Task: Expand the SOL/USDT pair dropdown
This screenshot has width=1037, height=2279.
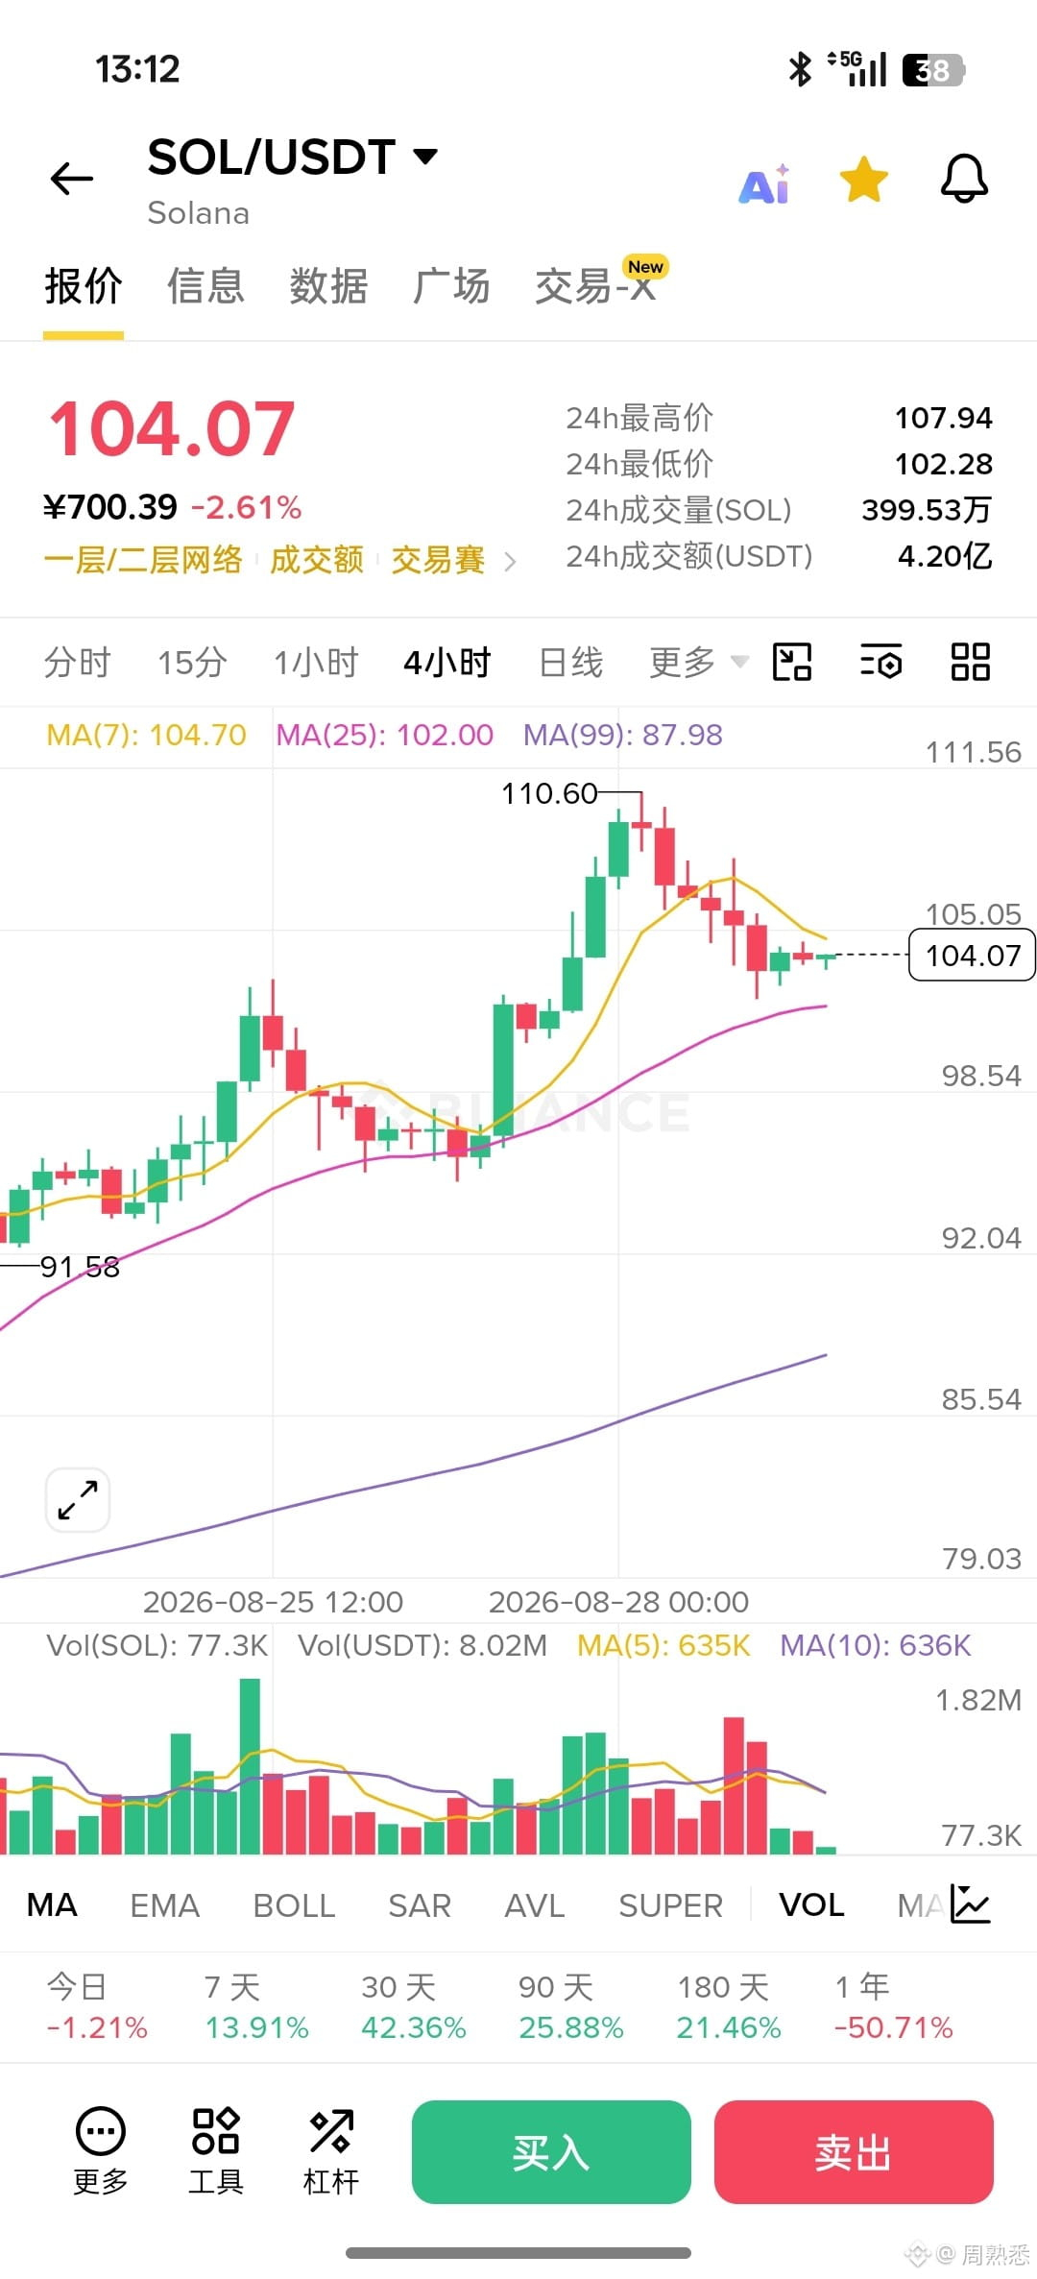Action: click(425, 157)
